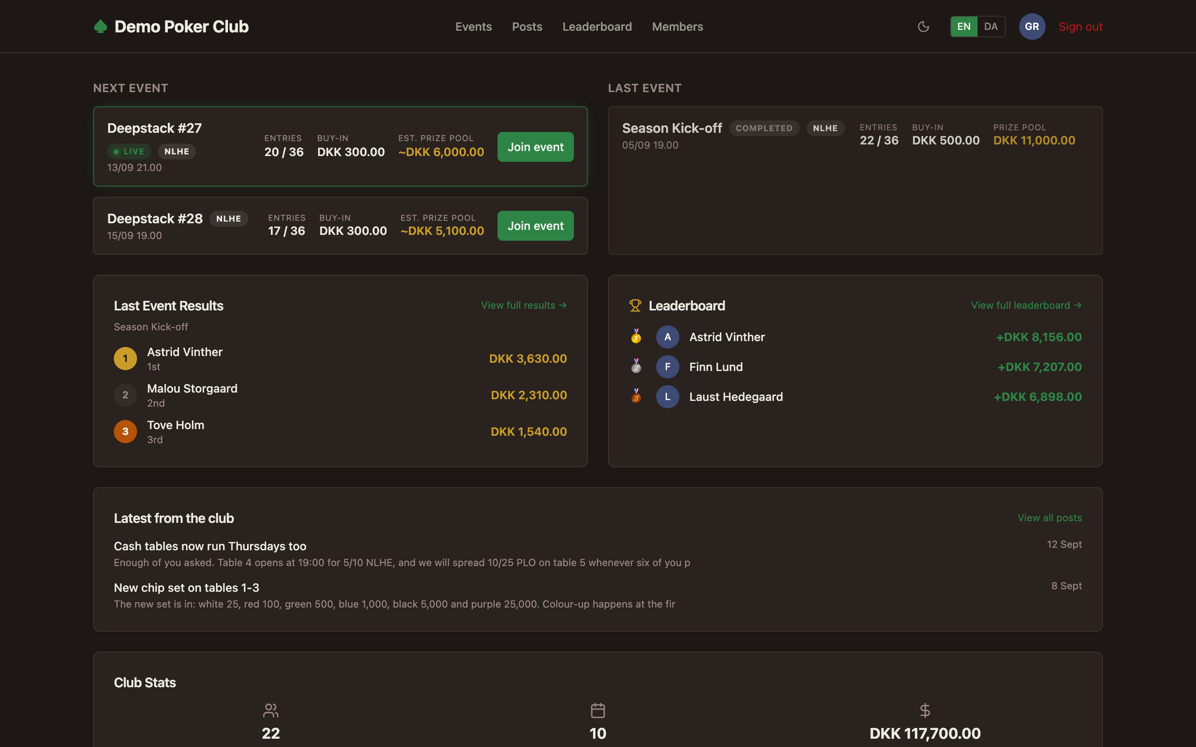Click Astrid Vinther's leaderboard avatar A
Viewport: 1196px width, 747px height.
tap(667, 337)
